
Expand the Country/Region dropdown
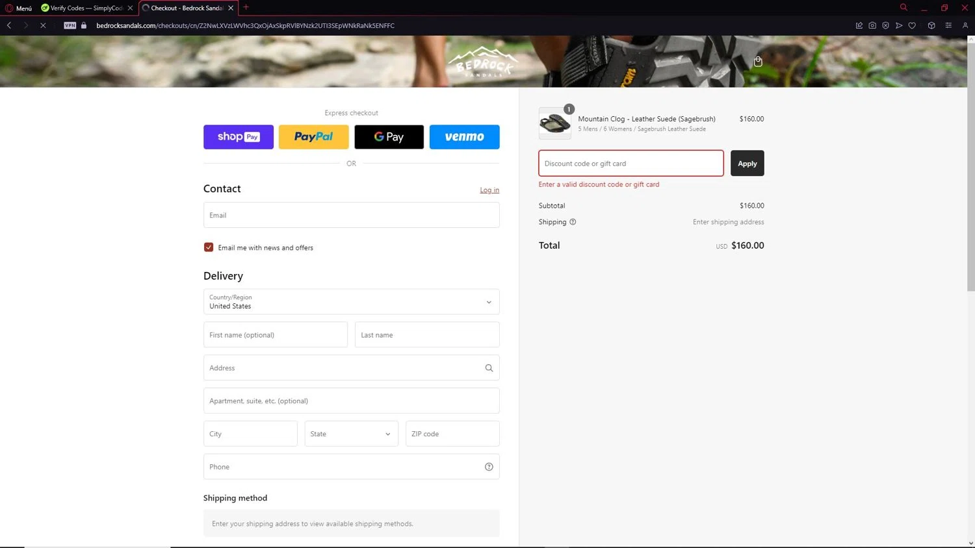(x=352, y=302)
